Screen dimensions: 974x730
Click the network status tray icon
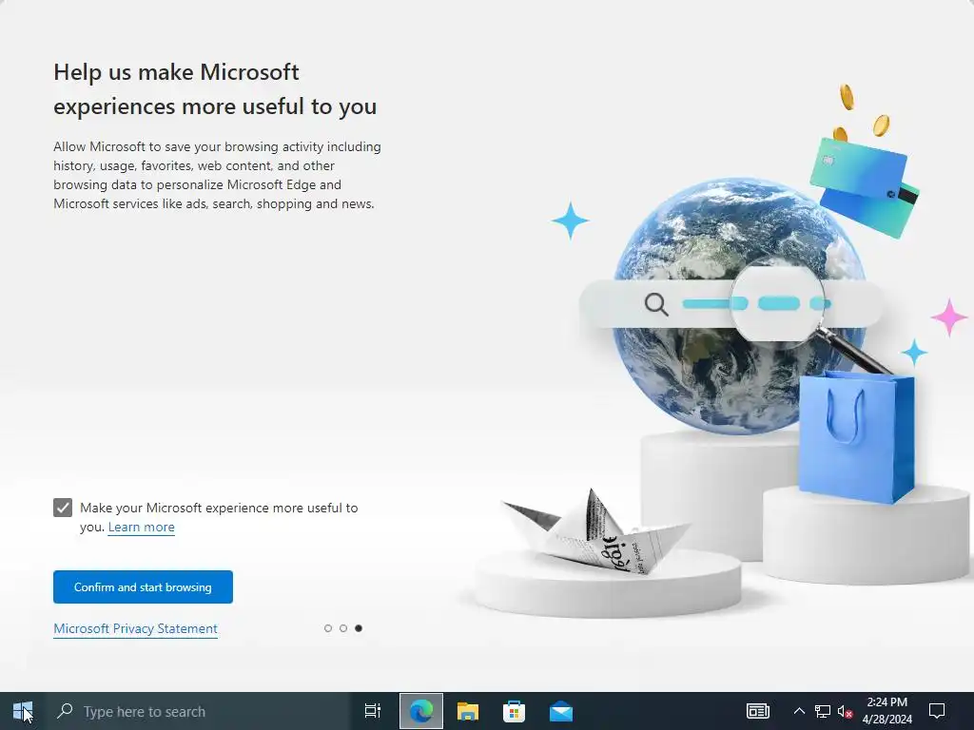click(823, 711)
